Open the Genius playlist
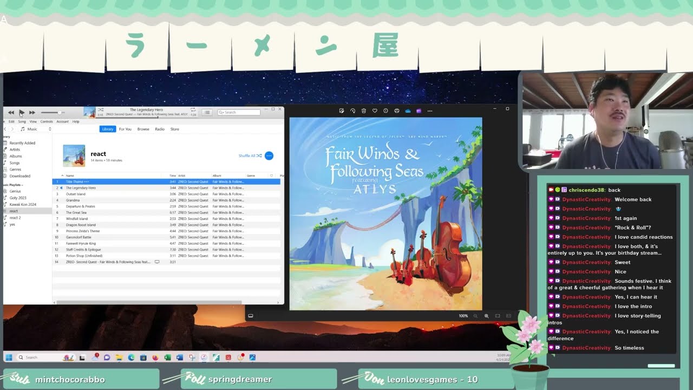Screen dimensions: 693x390 pyautogui.click(x=15, y=191)
